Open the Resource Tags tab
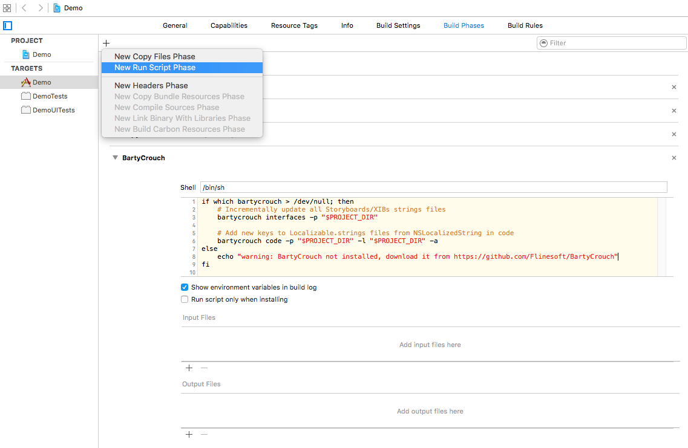The height and width of the screenshot is (448, 688). tap(295, 25)
